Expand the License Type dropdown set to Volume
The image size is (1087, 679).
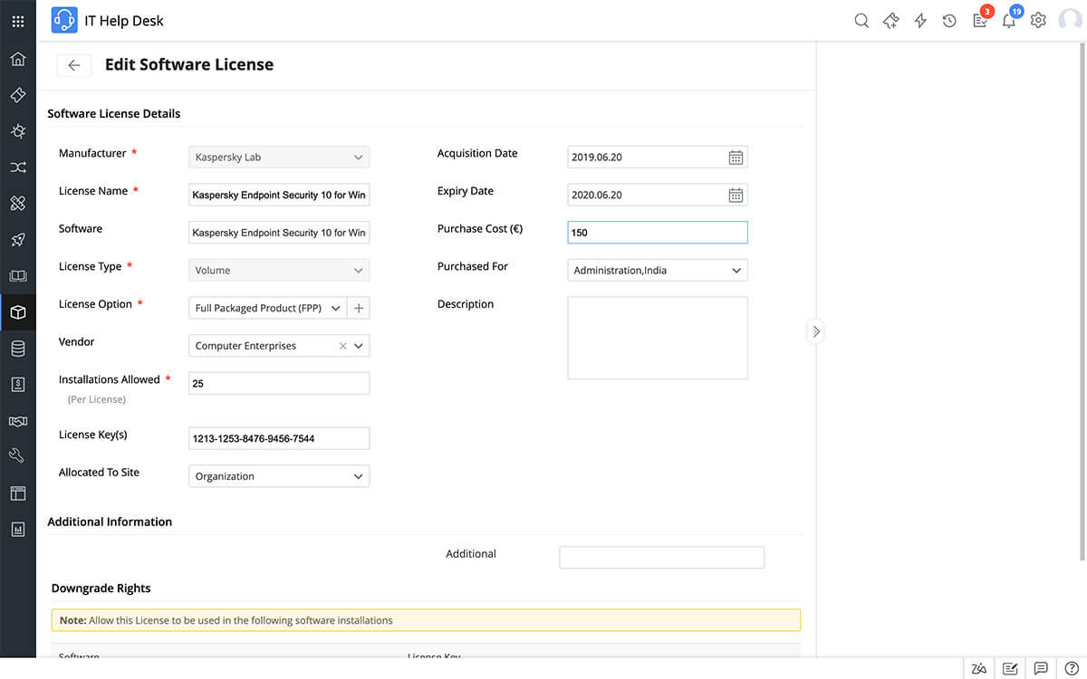[358, 270]
